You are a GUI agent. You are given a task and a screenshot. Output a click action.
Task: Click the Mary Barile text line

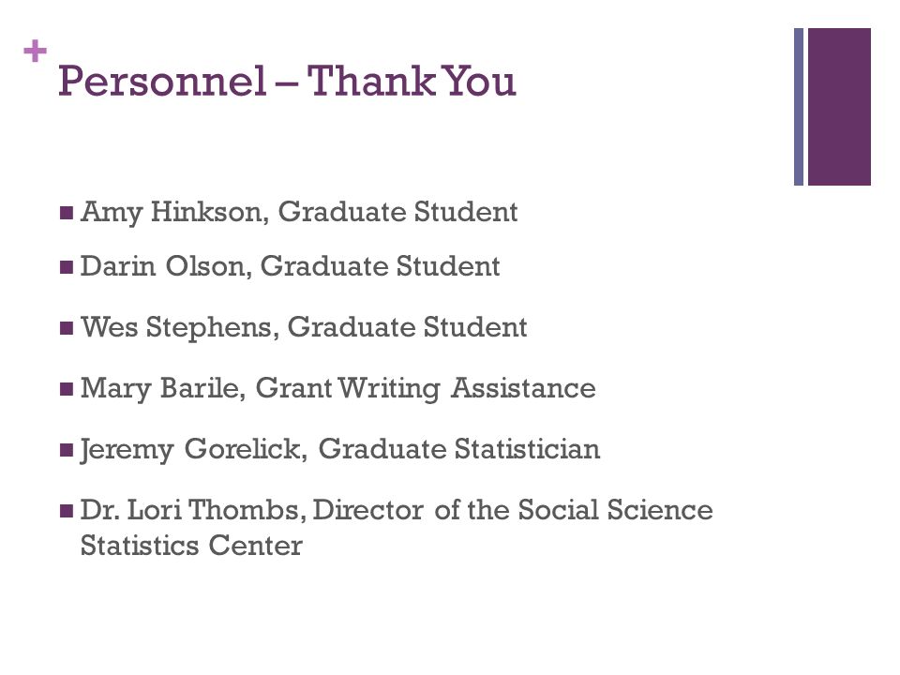[338, 388]
